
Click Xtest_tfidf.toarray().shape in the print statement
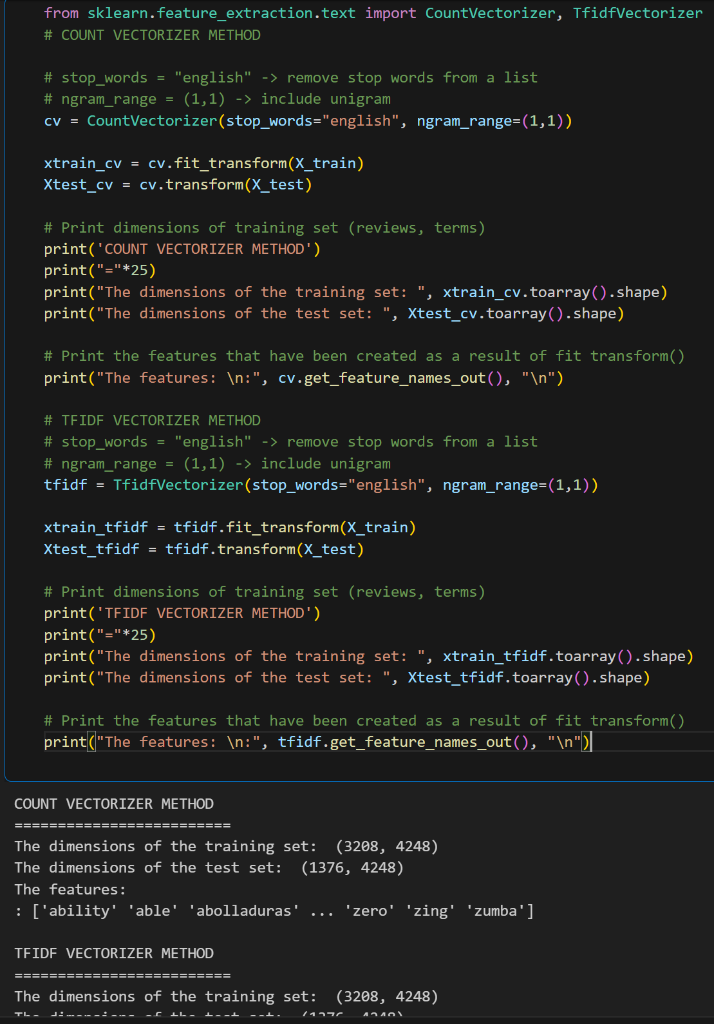tap(529, 677)
